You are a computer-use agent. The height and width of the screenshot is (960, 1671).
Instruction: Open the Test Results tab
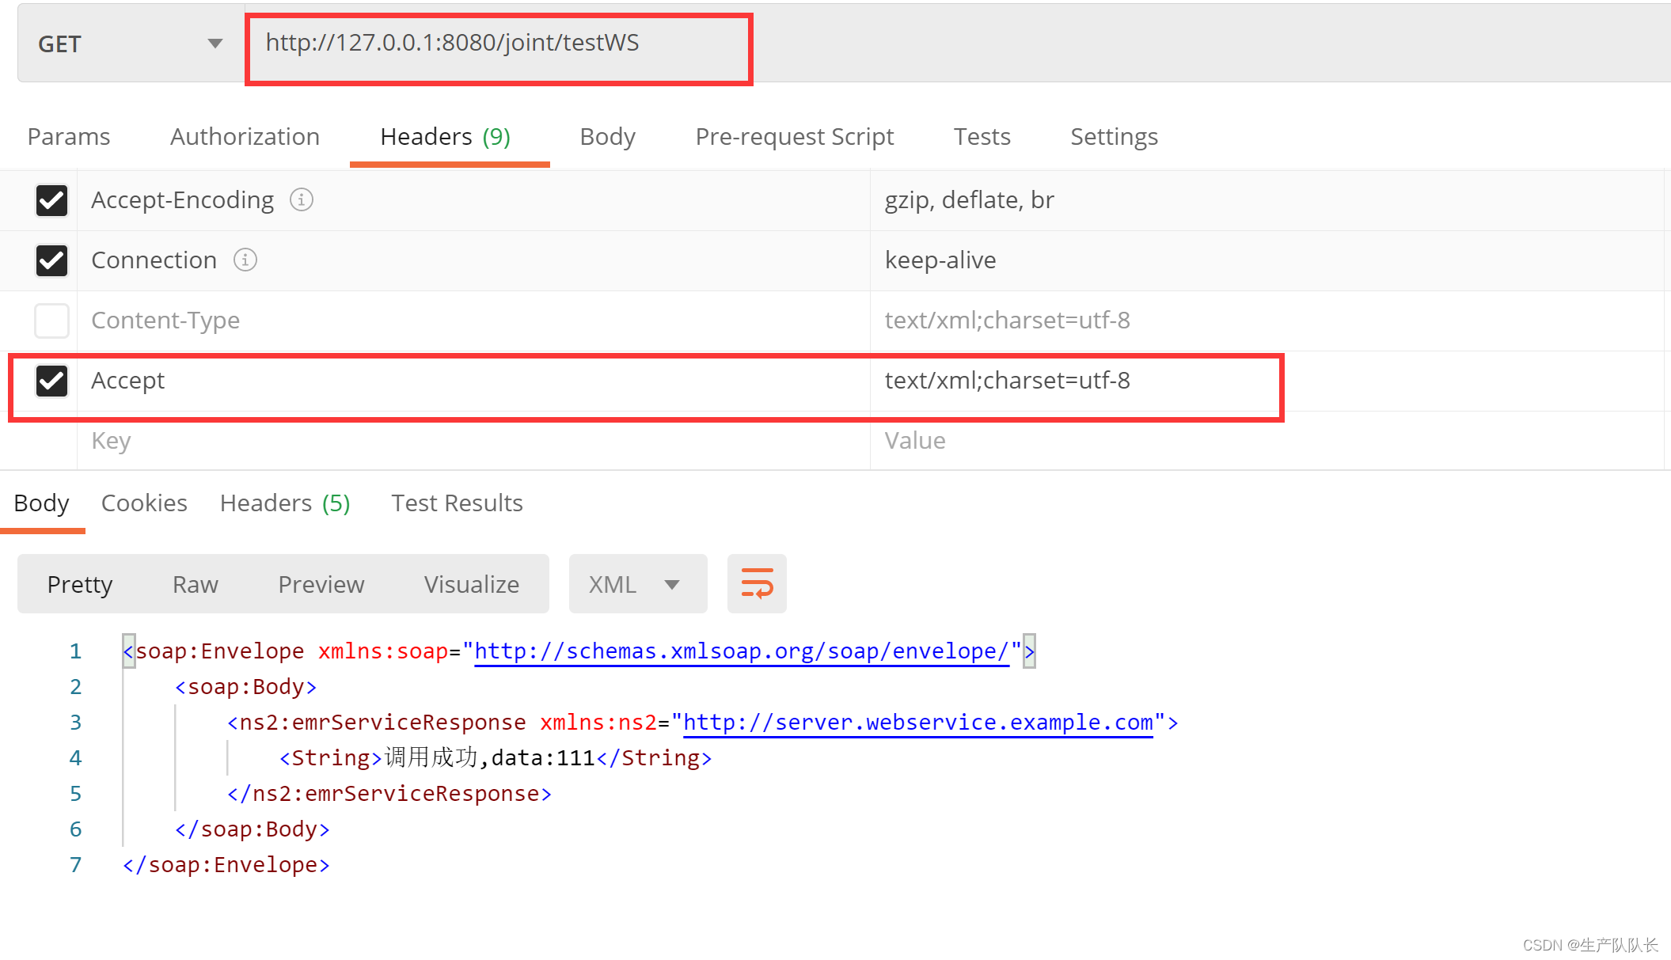tap(457, 503)
